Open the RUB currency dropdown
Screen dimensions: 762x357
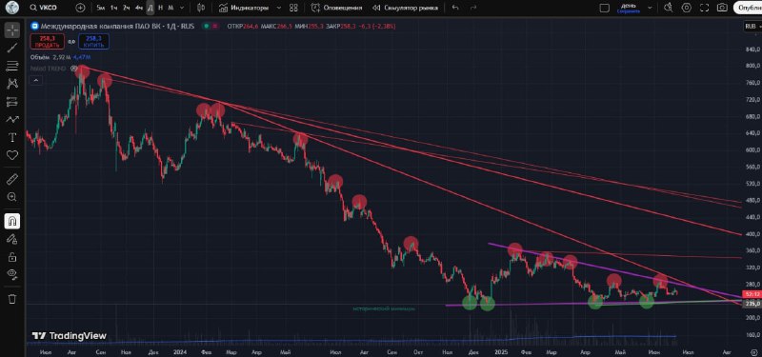[752, 27]
